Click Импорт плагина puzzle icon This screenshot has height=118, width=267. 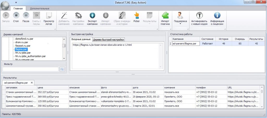(x=165, y=16)
